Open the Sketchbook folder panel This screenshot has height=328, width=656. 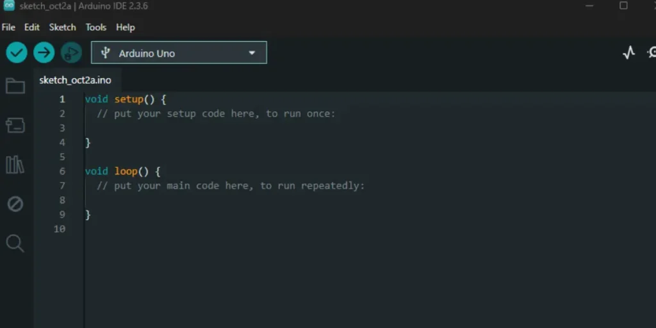(x=15, y=86)
